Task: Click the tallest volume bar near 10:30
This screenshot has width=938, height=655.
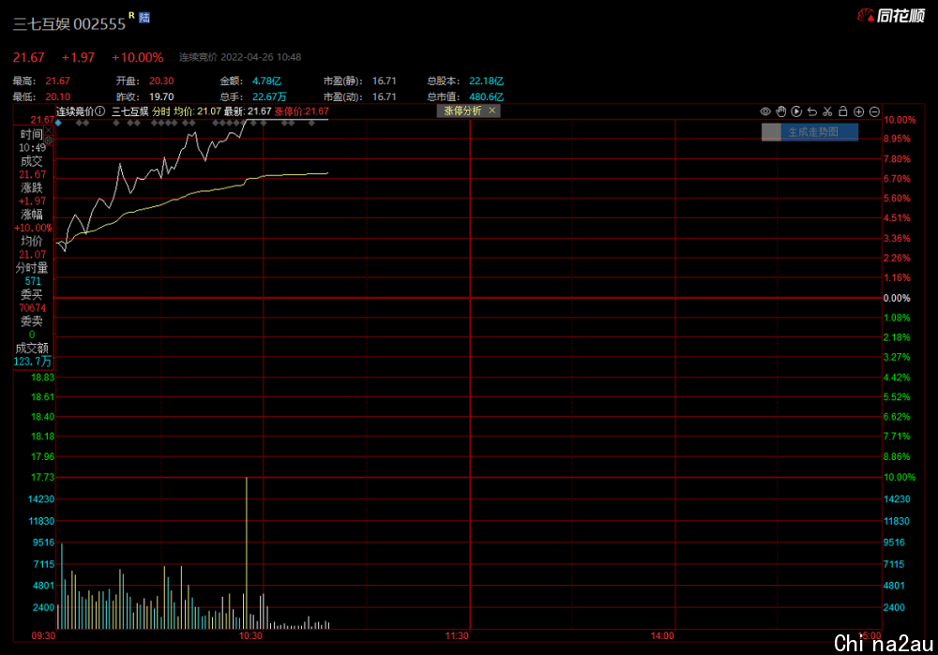Action: click(247, 553)
